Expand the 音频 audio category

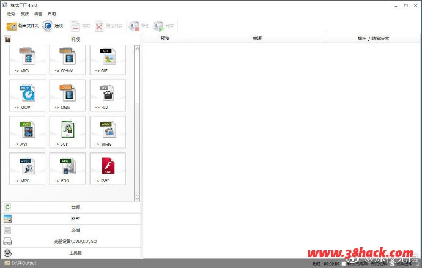[x=71, y=207]
